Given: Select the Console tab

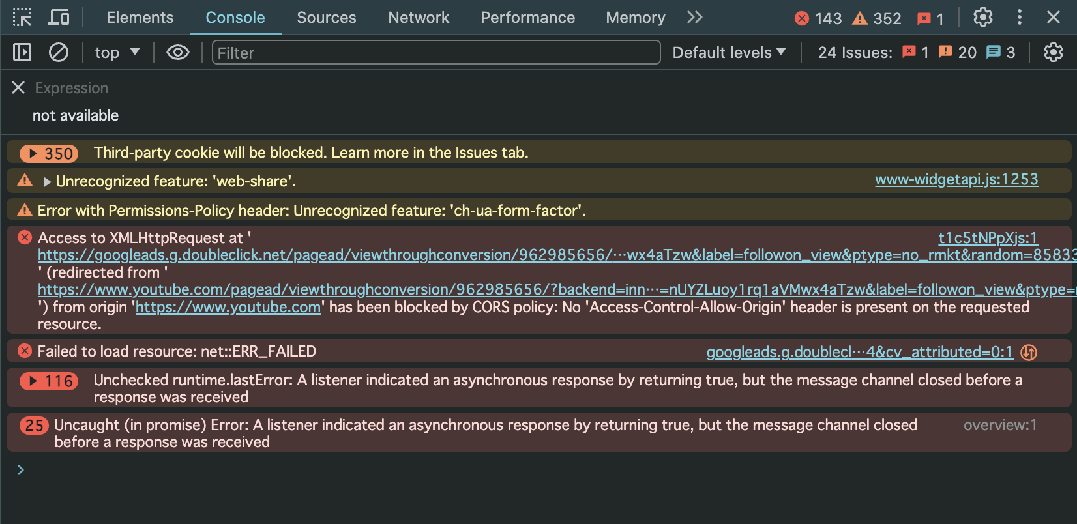Looking at the screenshot, I should [235, 18].
